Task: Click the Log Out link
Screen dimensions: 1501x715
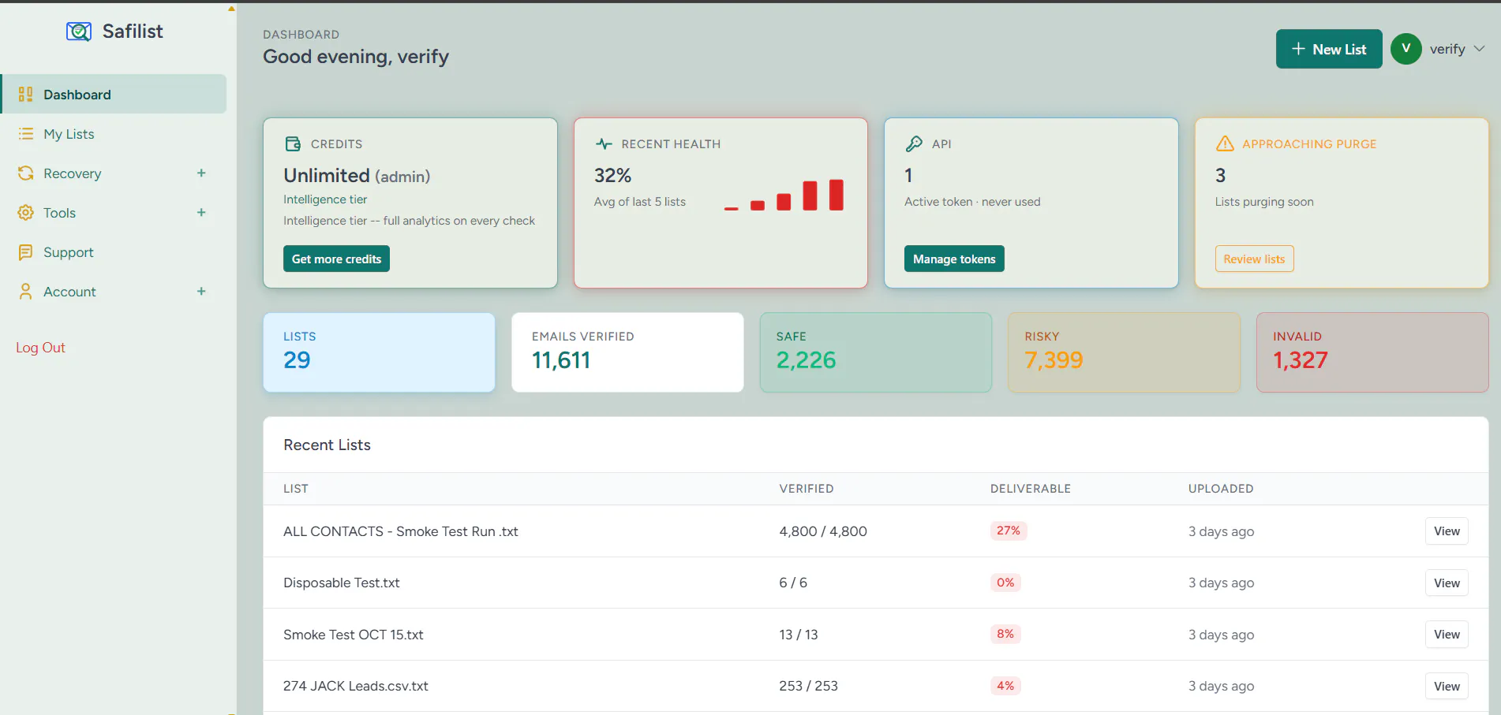Action: click(x=40, y=348)
